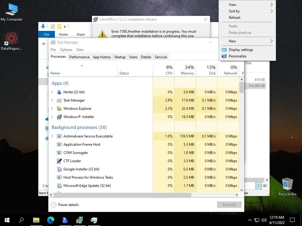Open File Explorer from the taskbar
This screenshot has width=302, height=226.
click(36, 220)
